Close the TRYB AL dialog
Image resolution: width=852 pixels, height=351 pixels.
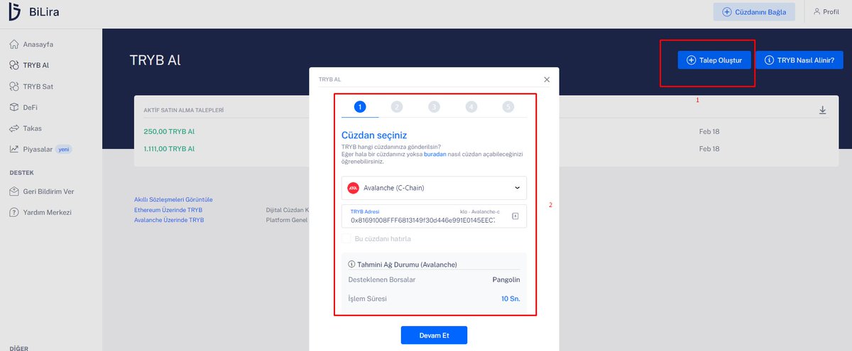pyautogui.click(x=547, y=79)
